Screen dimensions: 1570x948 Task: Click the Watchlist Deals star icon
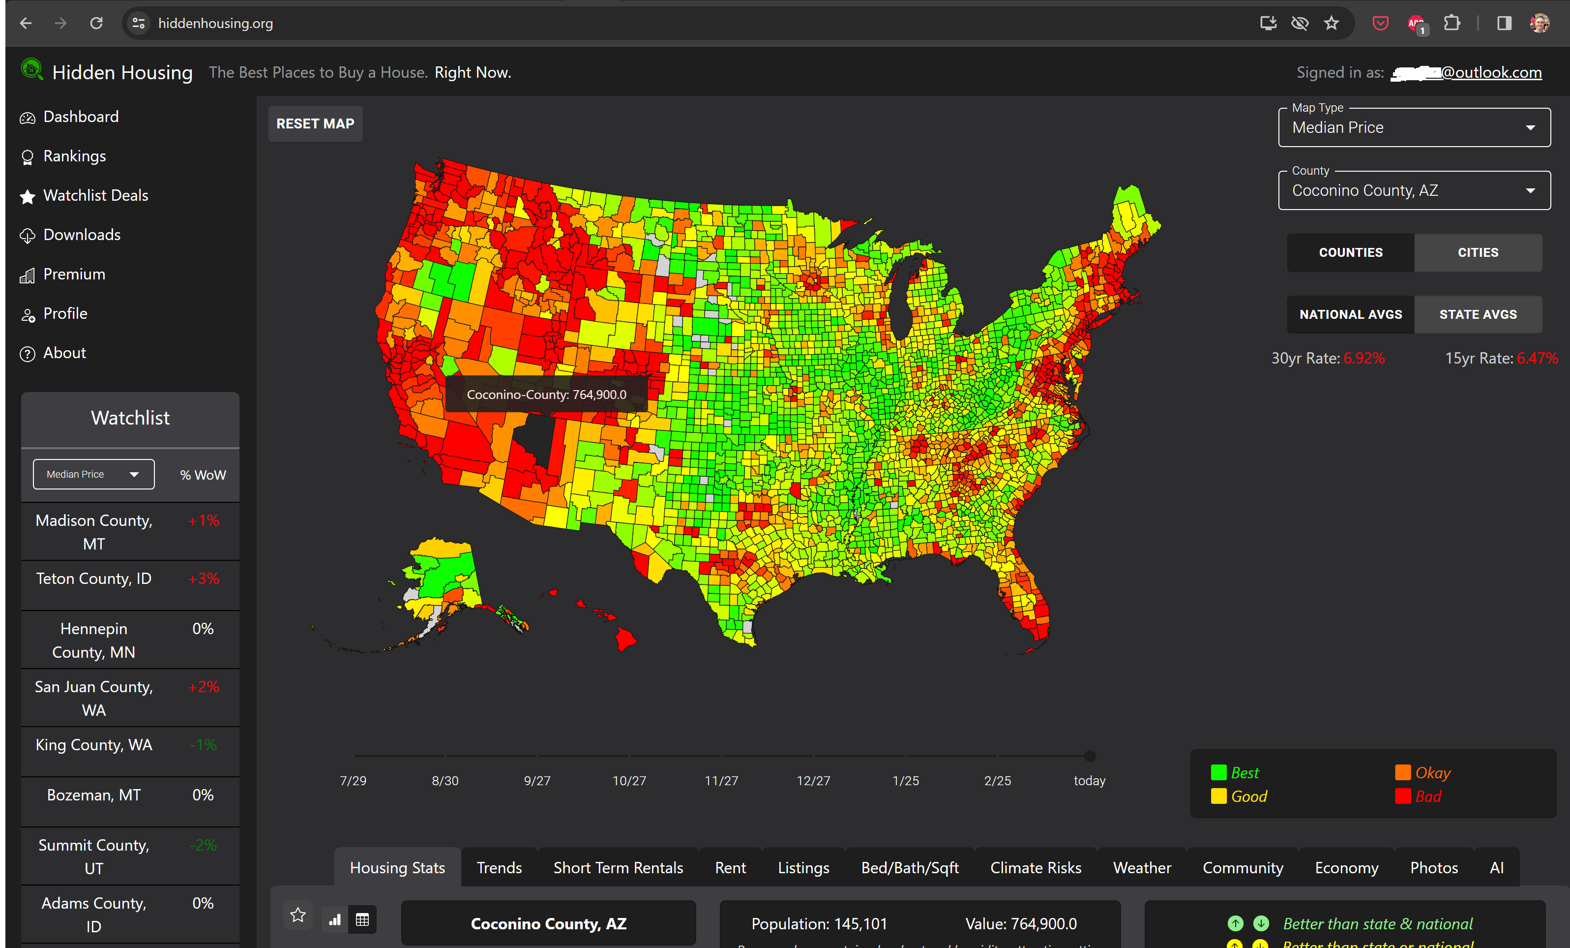(28, 196)
